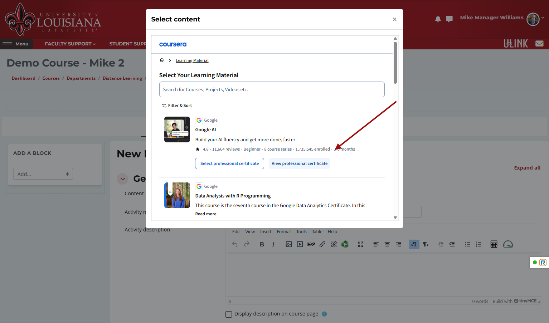
Task: Toggle editor fullscreen mode
Action: point(361,244)
